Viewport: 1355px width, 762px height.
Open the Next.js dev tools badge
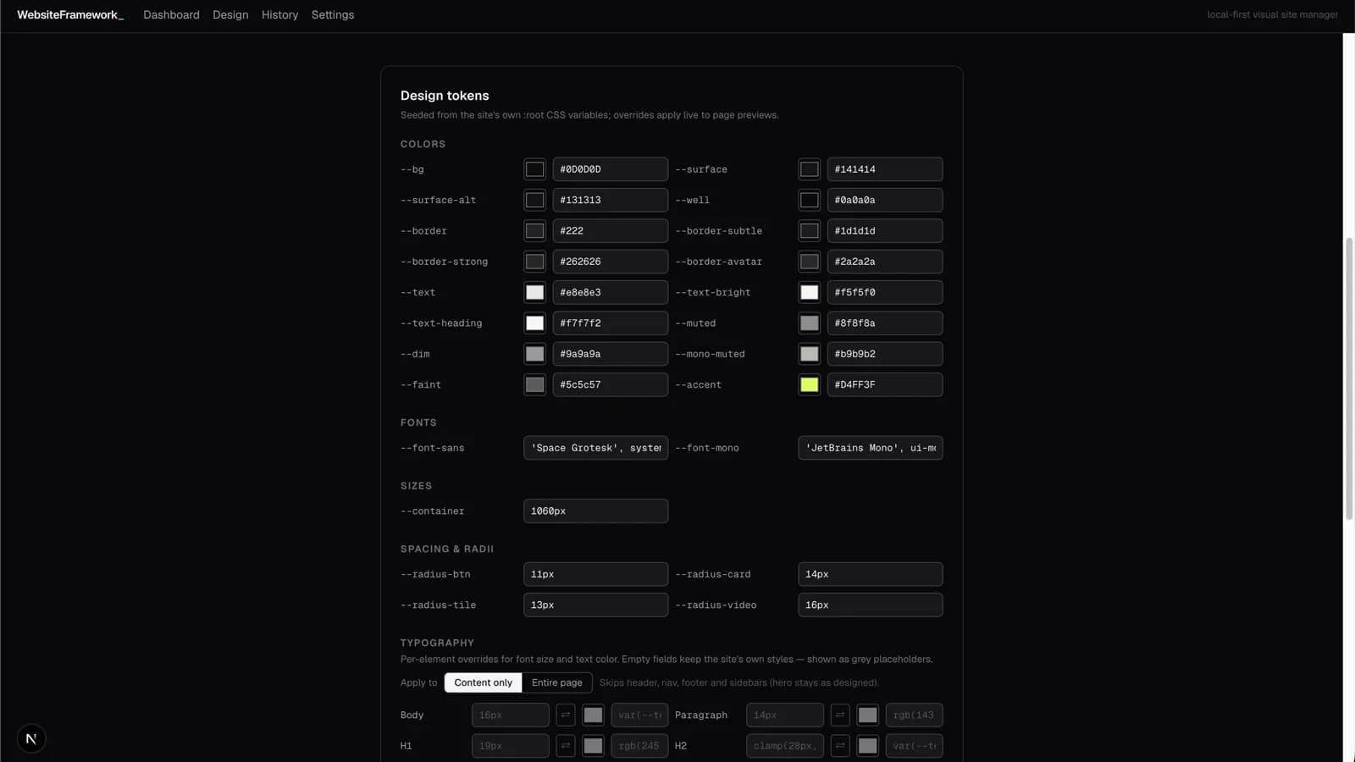[x=31, y=738]
